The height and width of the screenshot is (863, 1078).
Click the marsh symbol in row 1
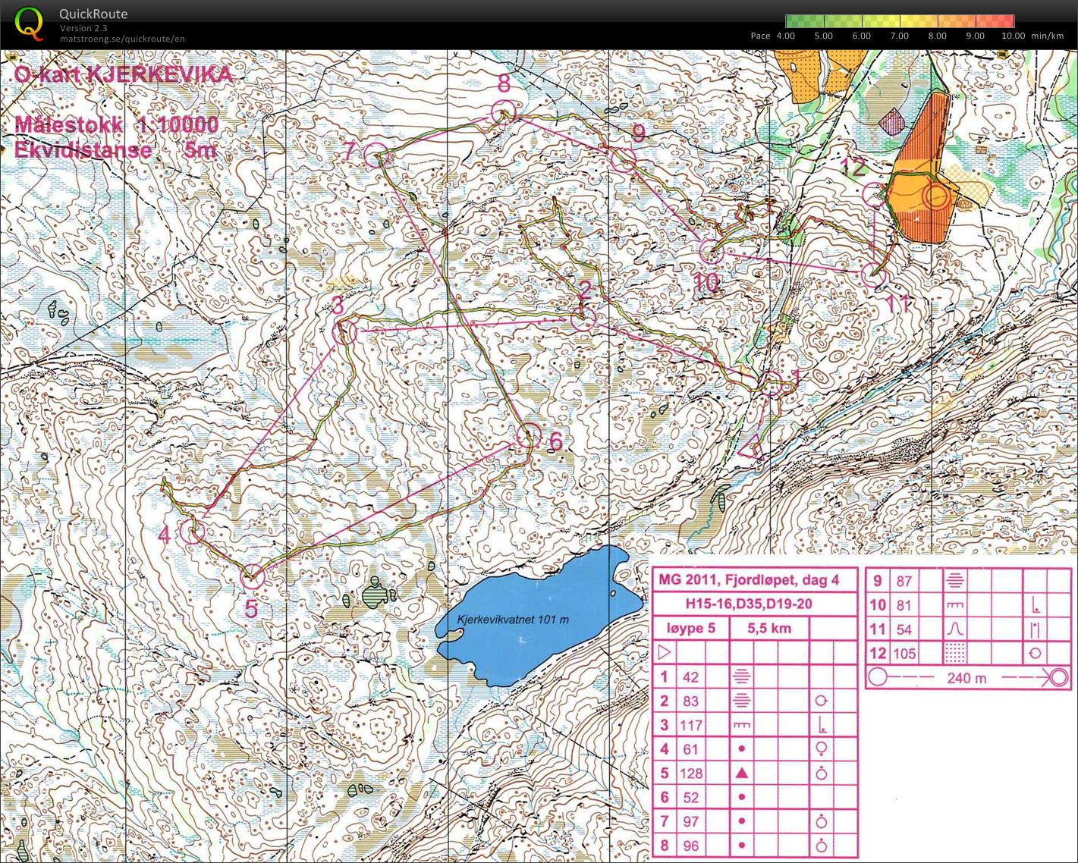742,676
